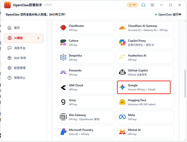
Task: Open the VIP membership badge
Action: click(x=132, y=5)
